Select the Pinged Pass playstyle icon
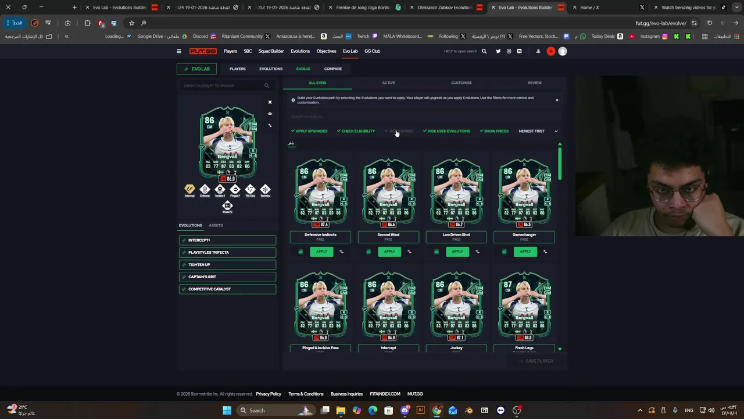 [x=235, y=190]
